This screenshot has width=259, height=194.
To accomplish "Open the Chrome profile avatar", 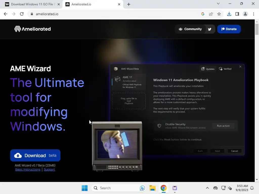I will tap(245, 14).
